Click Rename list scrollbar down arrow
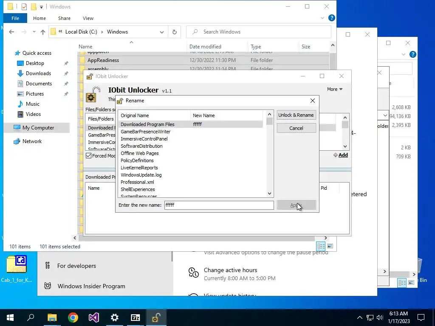The width and height of the screenshot is (435, 326). click(269, 194)
